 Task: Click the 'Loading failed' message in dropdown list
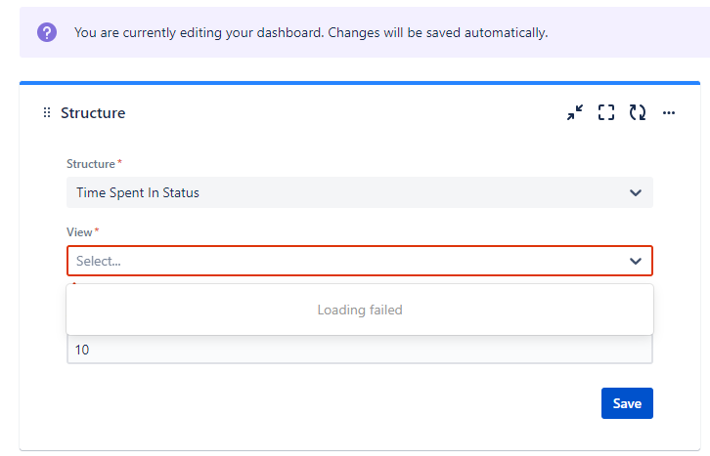(x=360, y=310)
